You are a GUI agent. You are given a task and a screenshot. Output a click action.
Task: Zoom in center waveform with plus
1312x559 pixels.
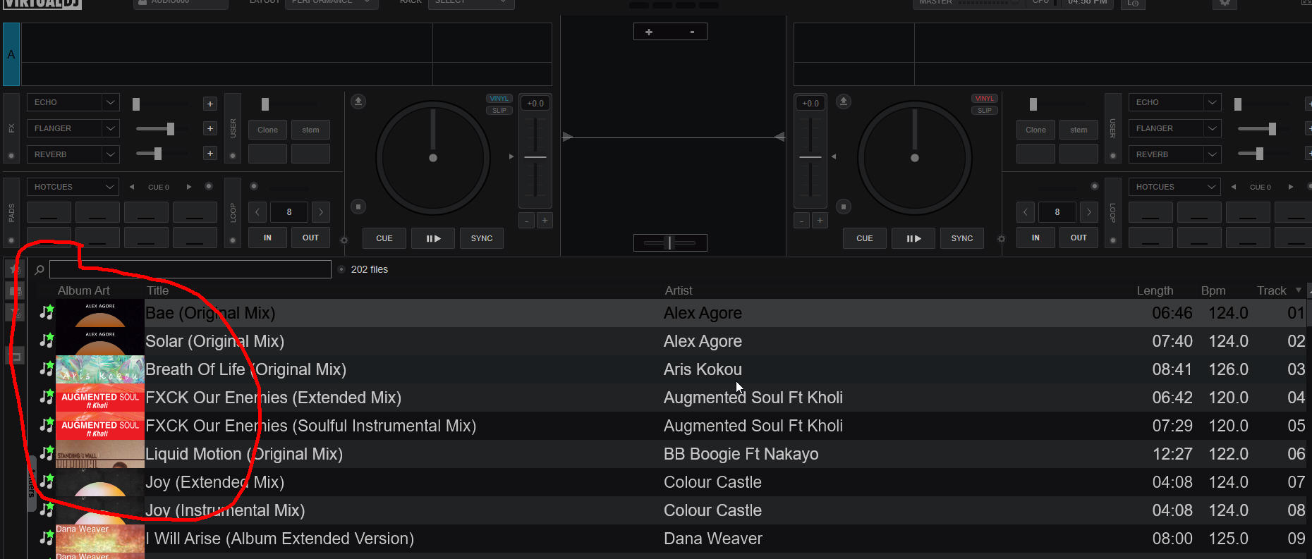coord(649,32)
